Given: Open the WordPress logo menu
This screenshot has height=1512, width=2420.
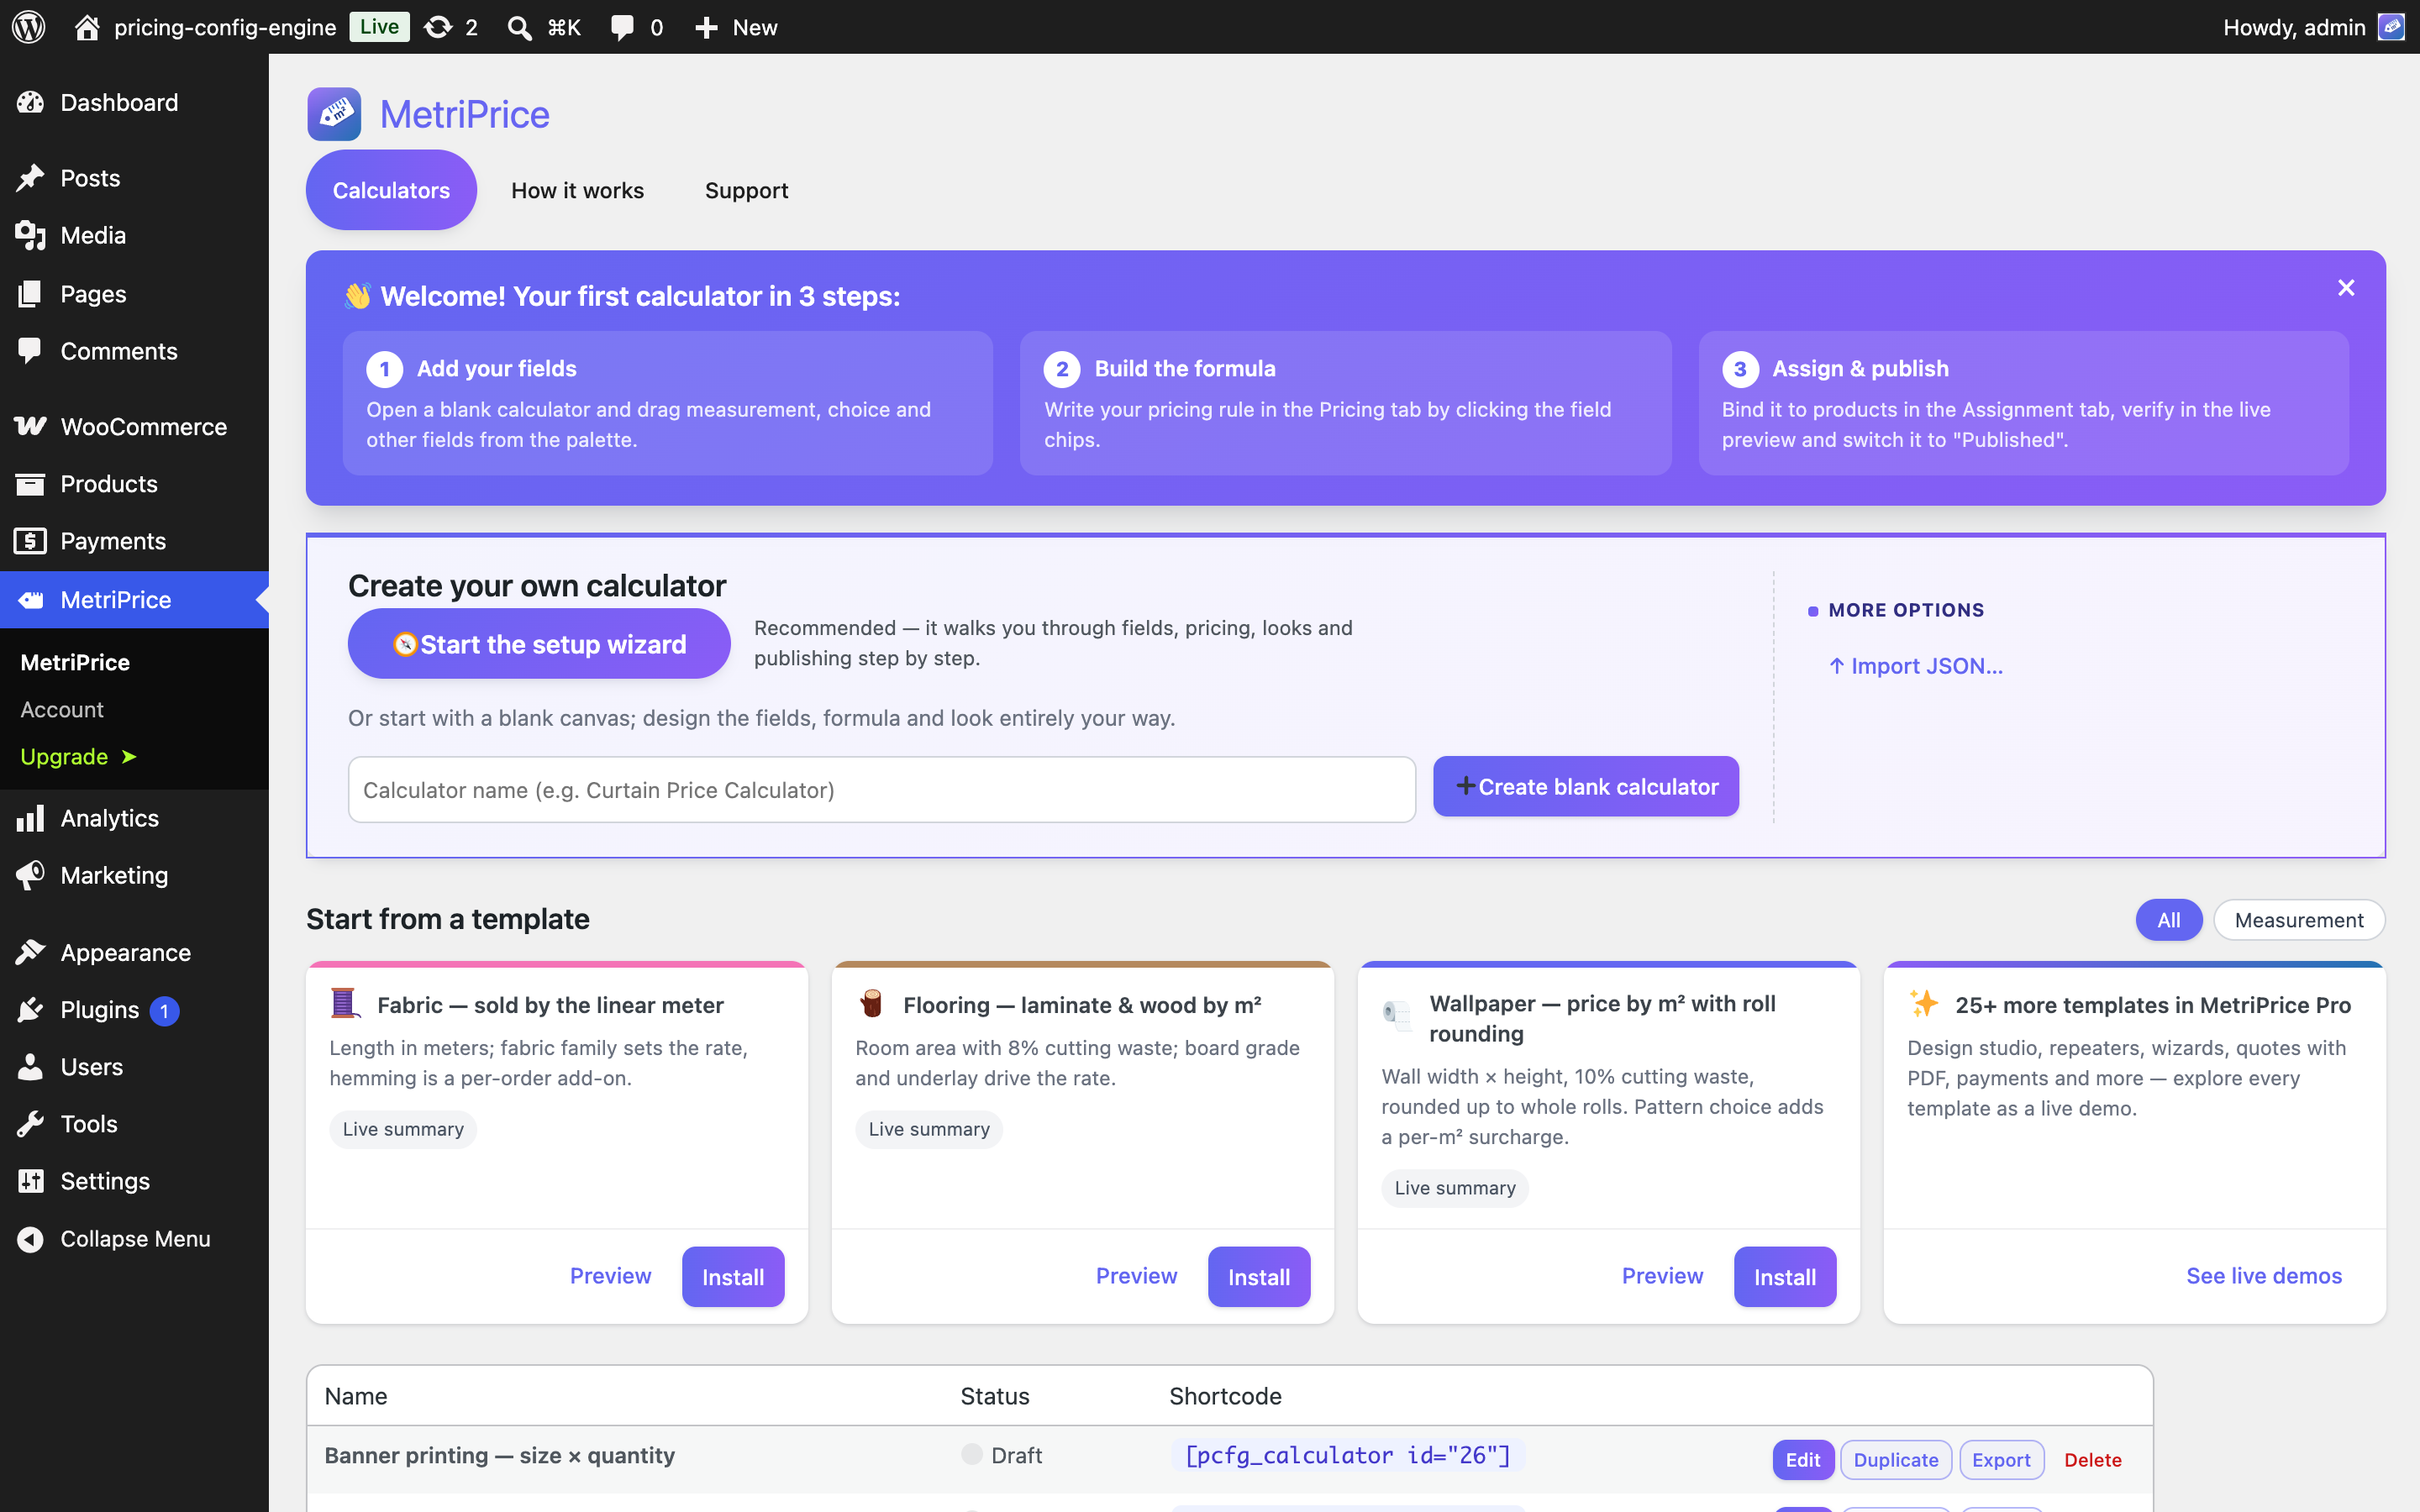Looking at the screenshot, I should click(29, 27).
